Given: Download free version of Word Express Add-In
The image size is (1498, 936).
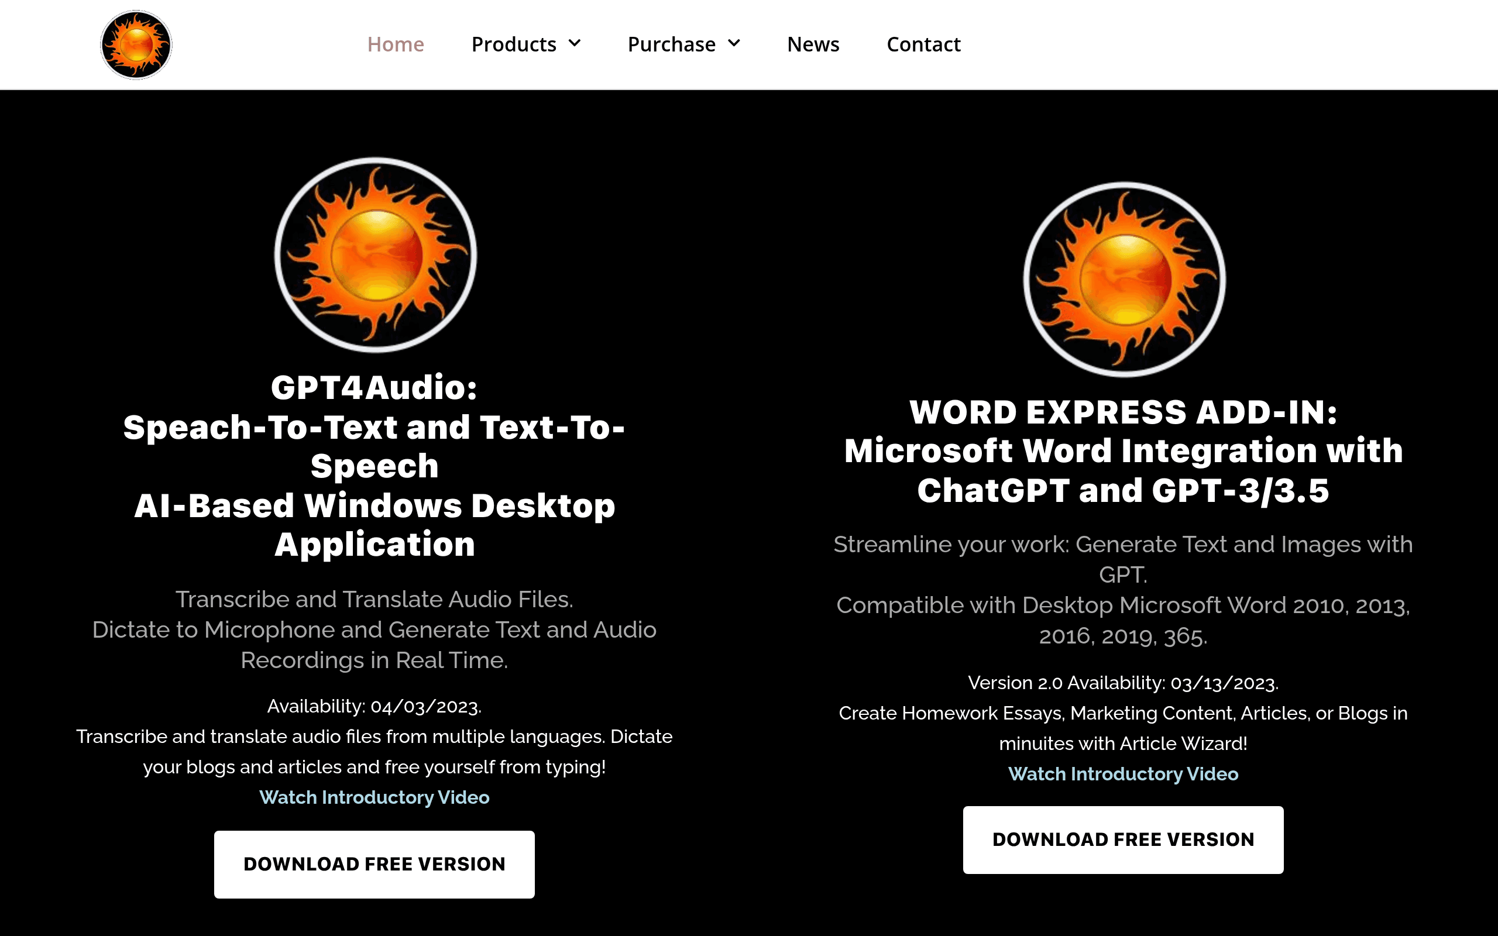Looking at the screenshot, I should point(1123,840).
